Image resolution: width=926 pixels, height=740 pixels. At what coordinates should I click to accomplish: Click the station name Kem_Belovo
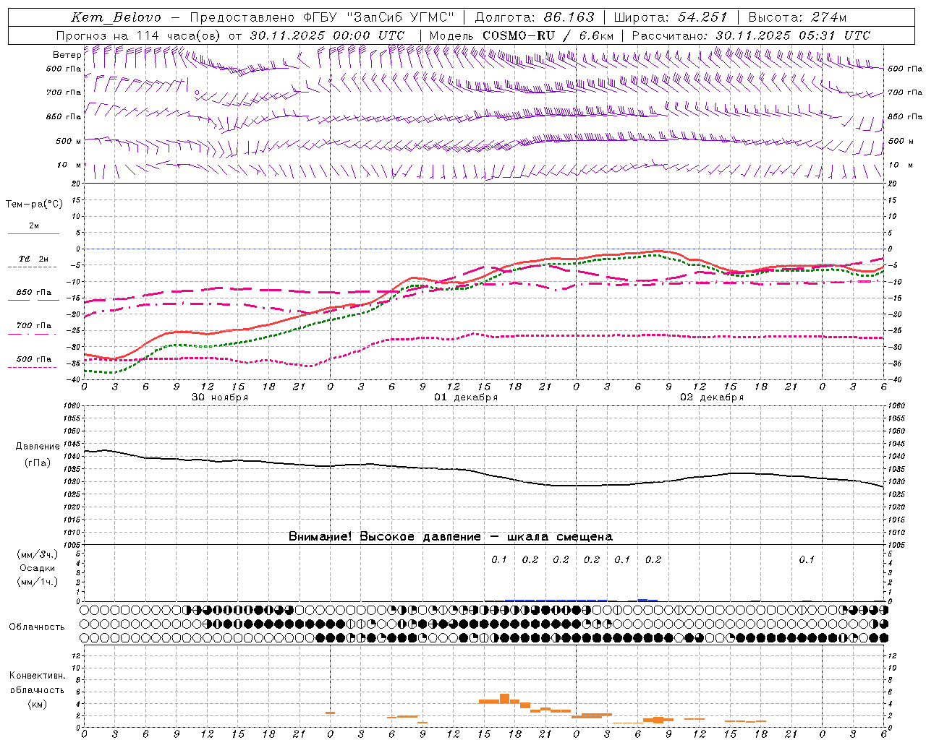[x=116, y=17]
